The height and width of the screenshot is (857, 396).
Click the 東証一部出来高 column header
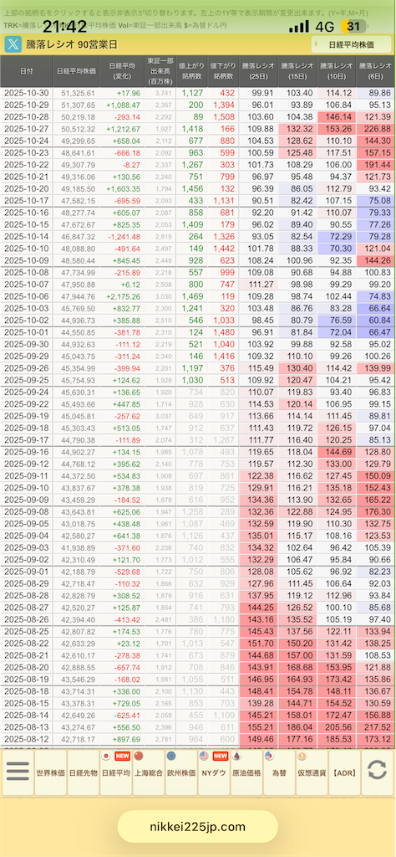[x=160, y=71]
